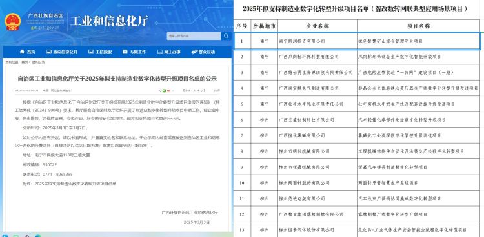Open the 政府信息公开 menu
Screen dimensions: 484x237
pos(61,52)
